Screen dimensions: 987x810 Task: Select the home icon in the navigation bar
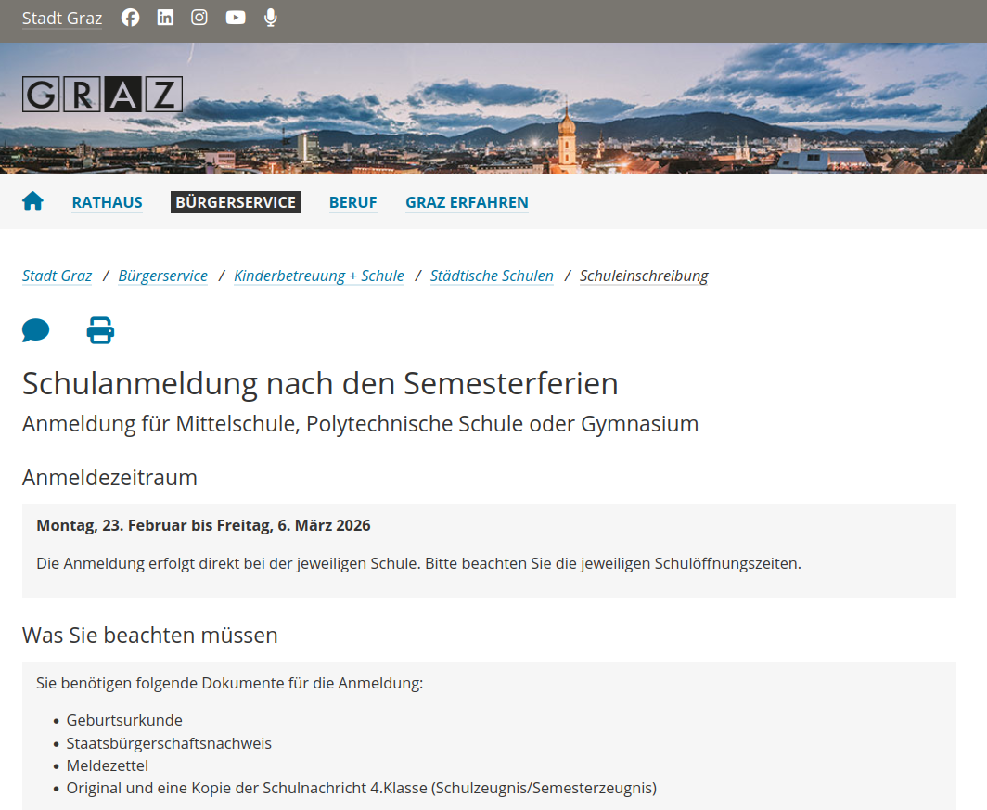(x=32, y=200)
